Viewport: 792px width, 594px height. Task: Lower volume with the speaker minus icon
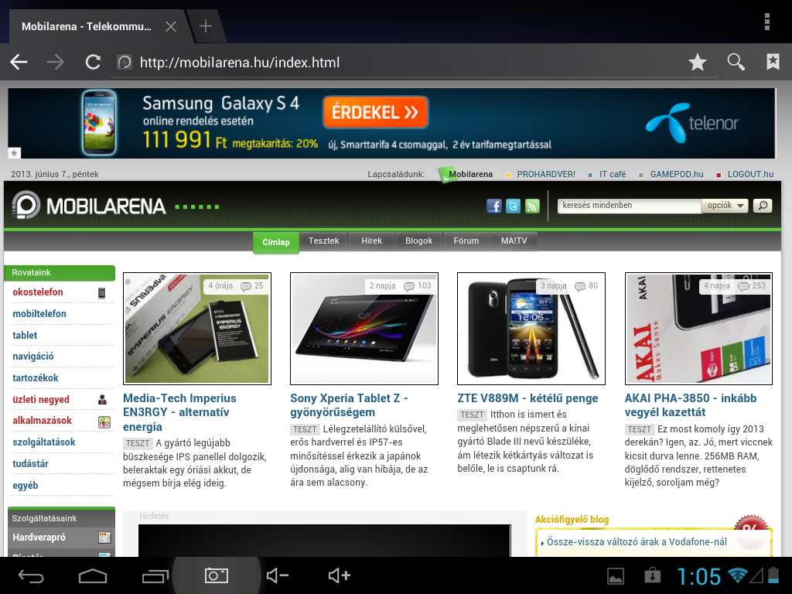(x=278, y=575)
